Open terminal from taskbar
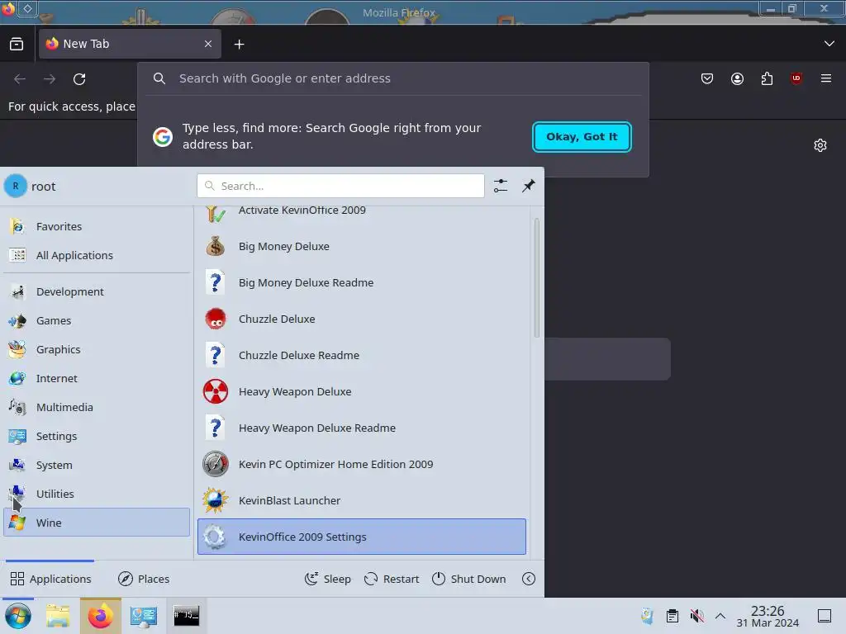The height and width of the screenshot is (634, 846). coord(186,616)
